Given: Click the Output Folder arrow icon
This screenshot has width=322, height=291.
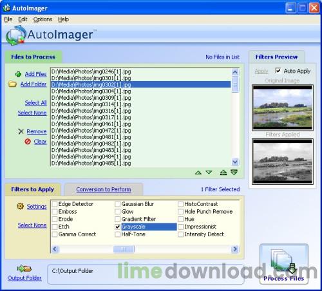Looking at the screenshot, I should coord(24,268).
